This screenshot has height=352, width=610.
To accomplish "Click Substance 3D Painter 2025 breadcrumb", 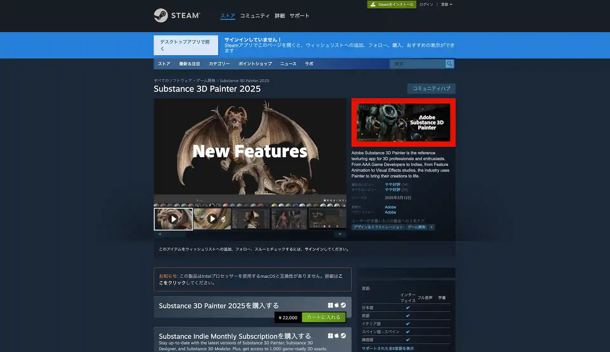I will pos(244,81).
